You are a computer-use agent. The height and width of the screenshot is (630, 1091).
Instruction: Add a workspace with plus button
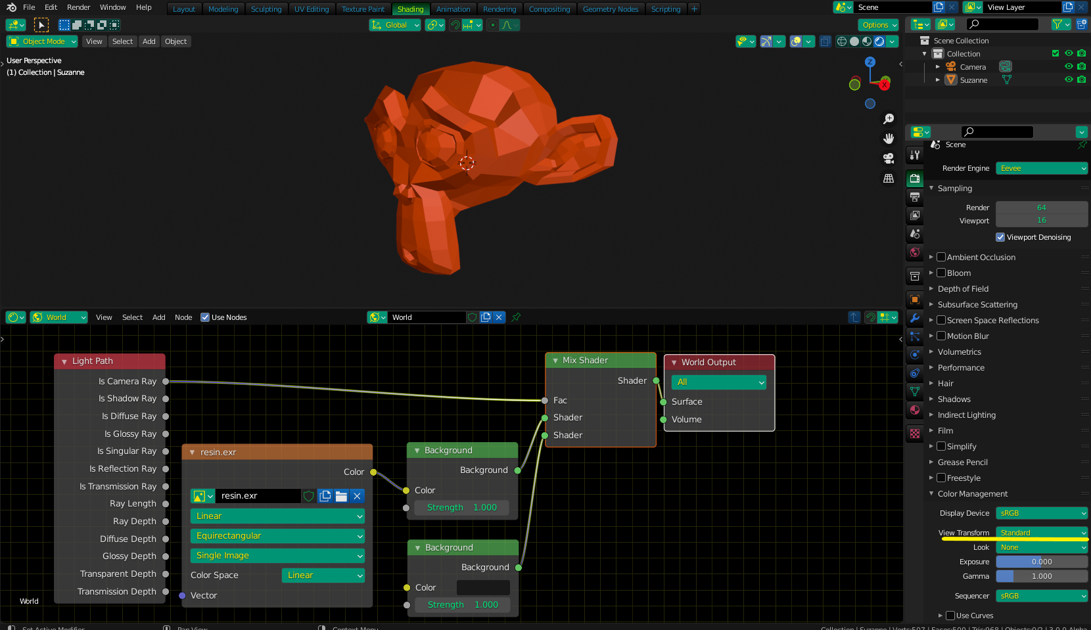pos(694,9)
